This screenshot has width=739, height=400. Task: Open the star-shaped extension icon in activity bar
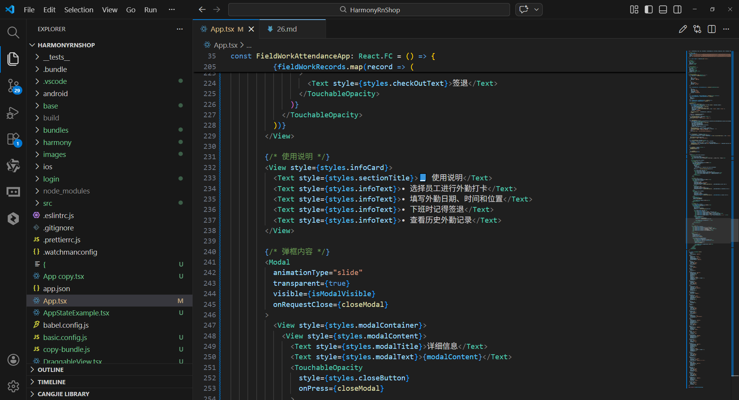click(13, 166)
